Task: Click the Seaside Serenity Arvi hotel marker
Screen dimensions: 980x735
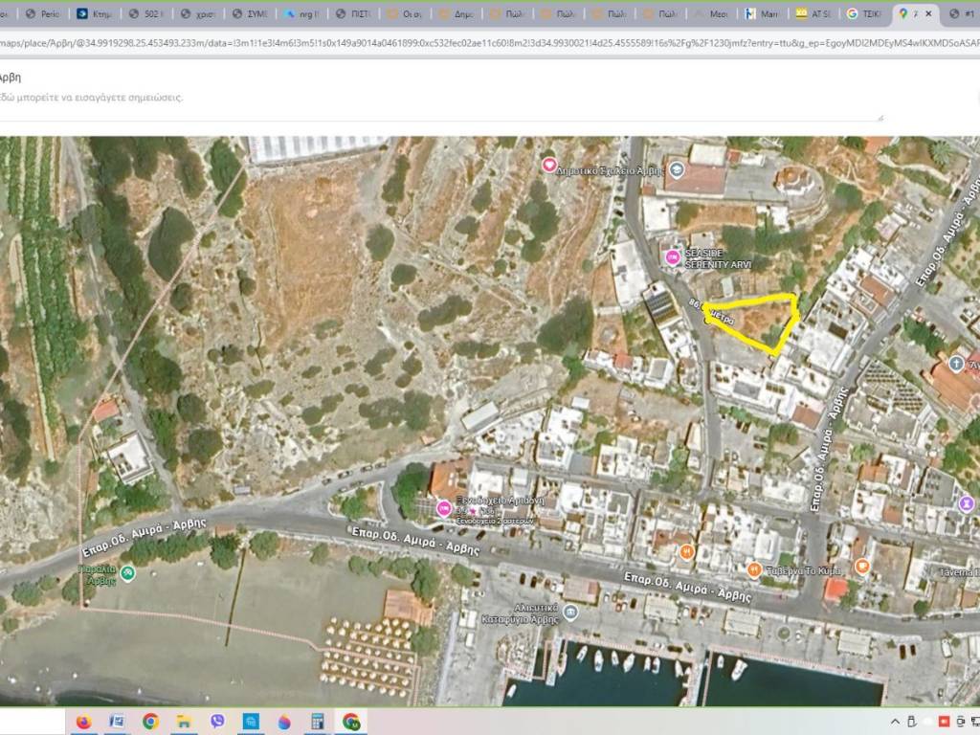Action: coord(673,258)
